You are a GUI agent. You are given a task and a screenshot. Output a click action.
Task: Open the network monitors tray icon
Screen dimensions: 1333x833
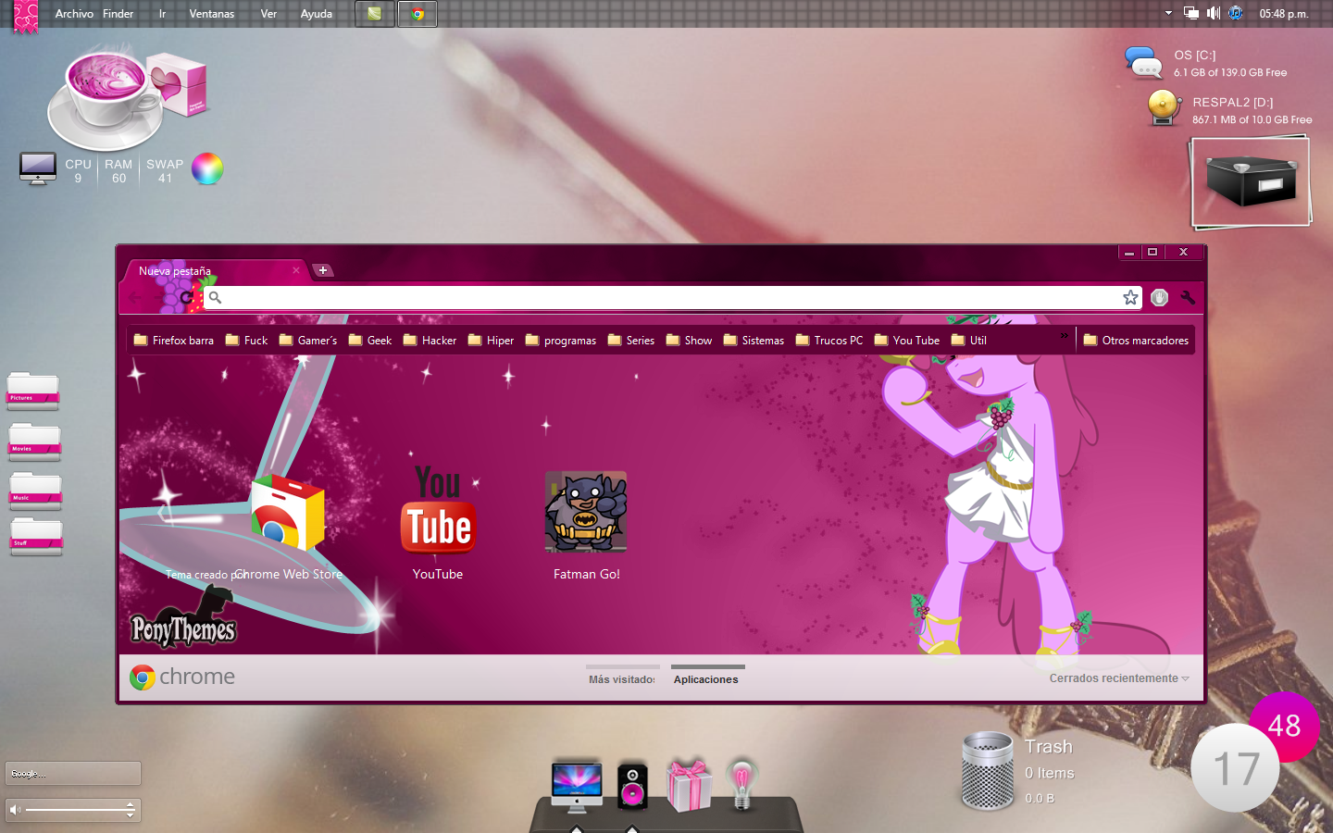1191,13
